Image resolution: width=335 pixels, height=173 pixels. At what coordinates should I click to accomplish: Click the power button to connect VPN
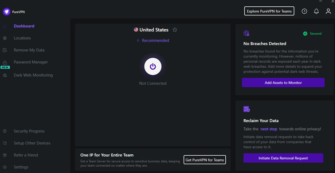(x=153, y=66)
